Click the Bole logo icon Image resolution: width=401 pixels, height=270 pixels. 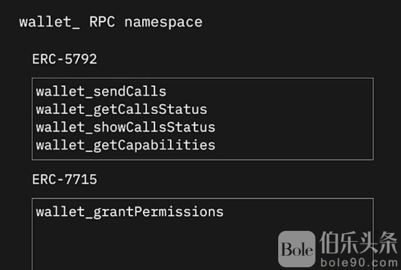297,249
